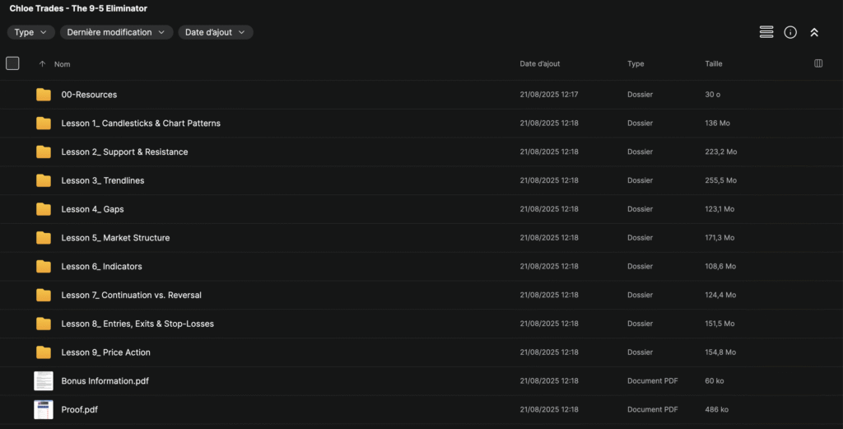Switch to list view layout icon
The height and width of the screenshot is (429, 843).
point(766,32)
